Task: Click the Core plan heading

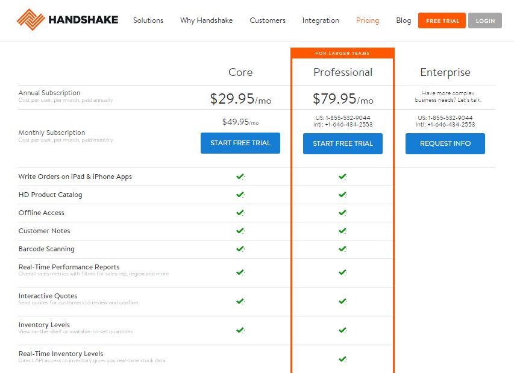Action: 240,72
